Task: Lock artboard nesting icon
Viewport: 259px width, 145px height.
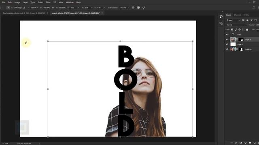Action: click(x=243, y=29)
